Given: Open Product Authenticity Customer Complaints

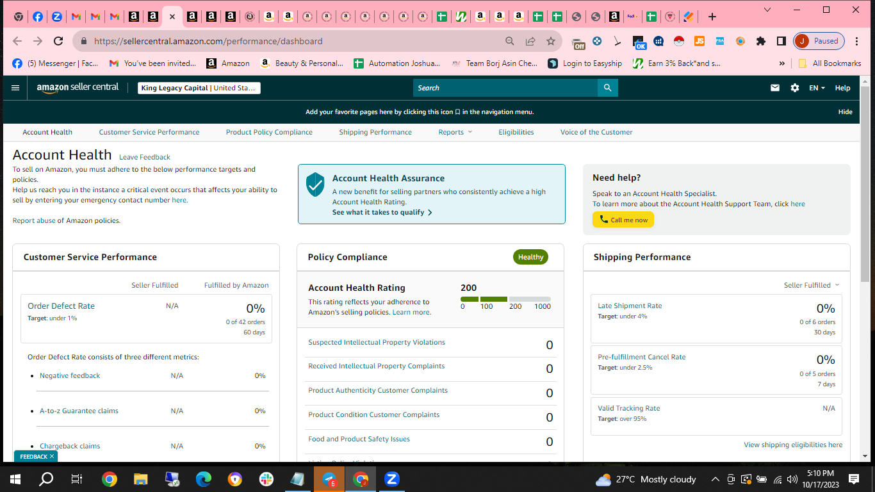Looking at the screenshot, I should click(x=378, y=390).
